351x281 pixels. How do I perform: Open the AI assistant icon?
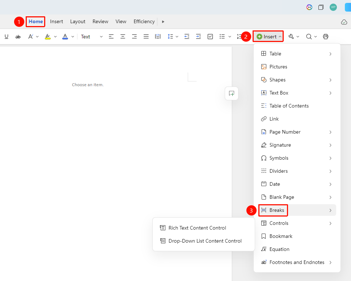click(x=309, y=7)
